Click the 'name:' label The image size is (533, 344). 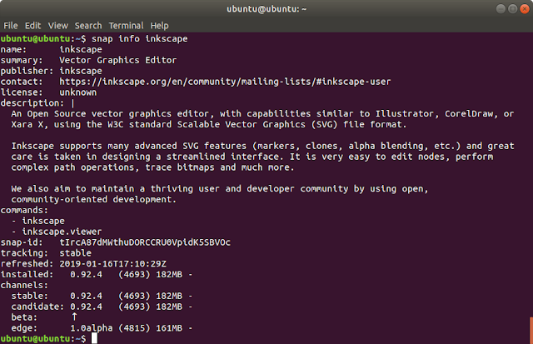13,50
